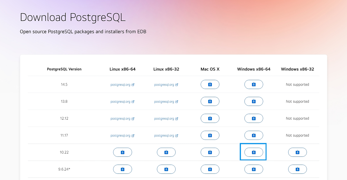Download PostgreSQL 13.8 for Mac OS X
The image size is (347, 180).
pyautogui.click(x=210, y=102)
